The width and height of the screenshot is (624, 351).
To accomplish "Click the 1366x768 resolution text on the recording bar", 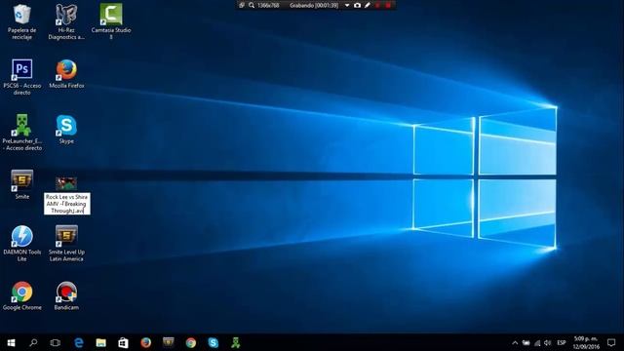I will tap(268, 5).
